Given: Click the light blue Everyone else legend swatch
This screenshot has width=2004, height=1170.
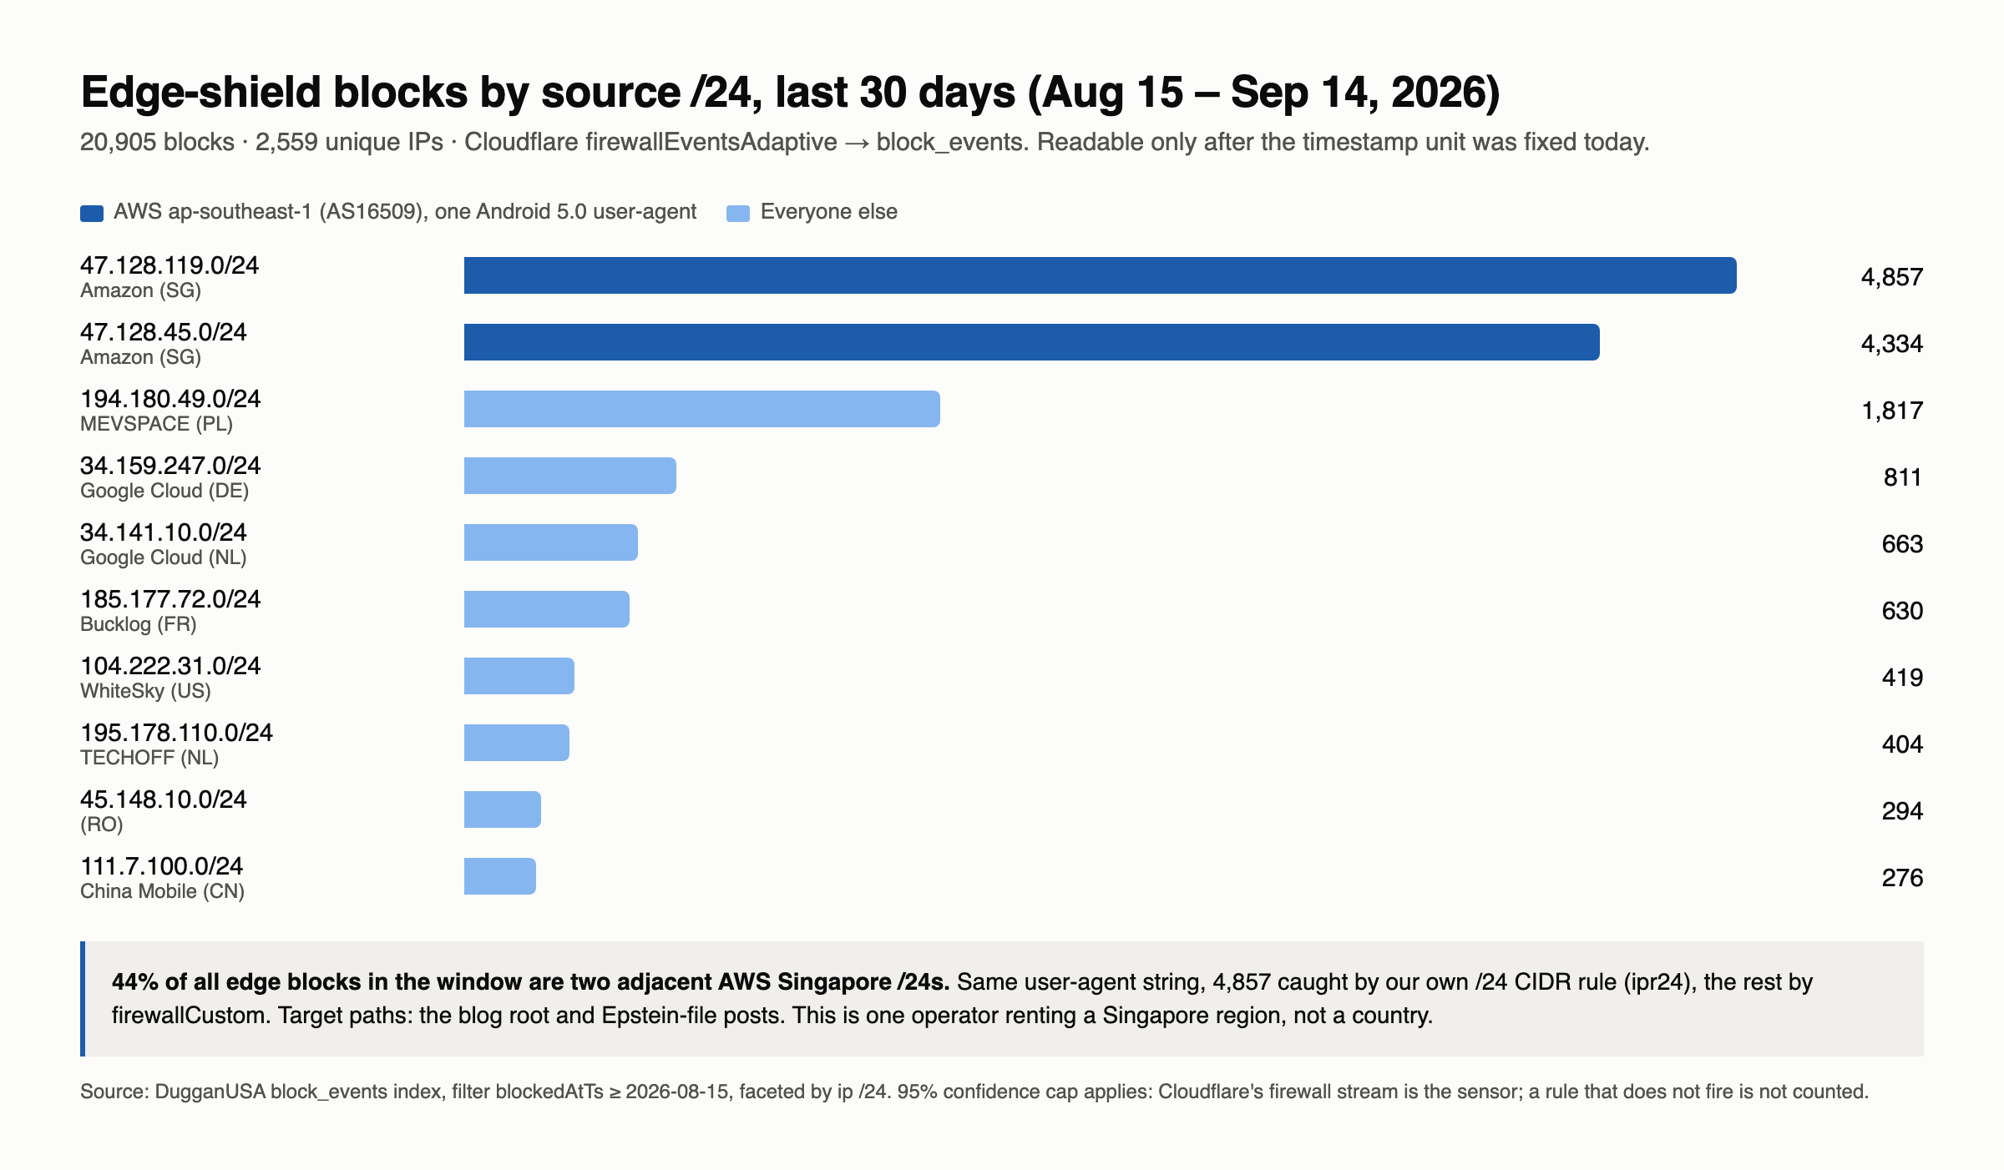Looking at the screenshot, I should 738,213.
